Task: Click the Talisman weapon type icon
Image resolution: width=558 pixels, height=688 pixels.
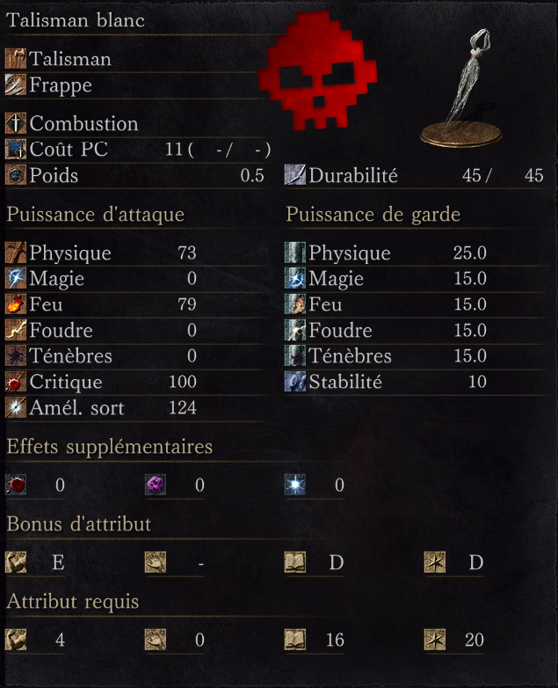Action: click(16, 59)
